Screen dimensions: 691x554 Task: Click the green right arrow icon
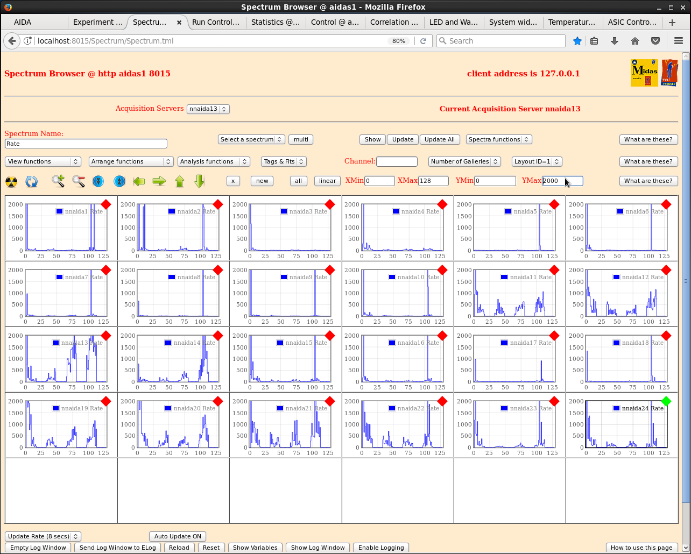159,181
